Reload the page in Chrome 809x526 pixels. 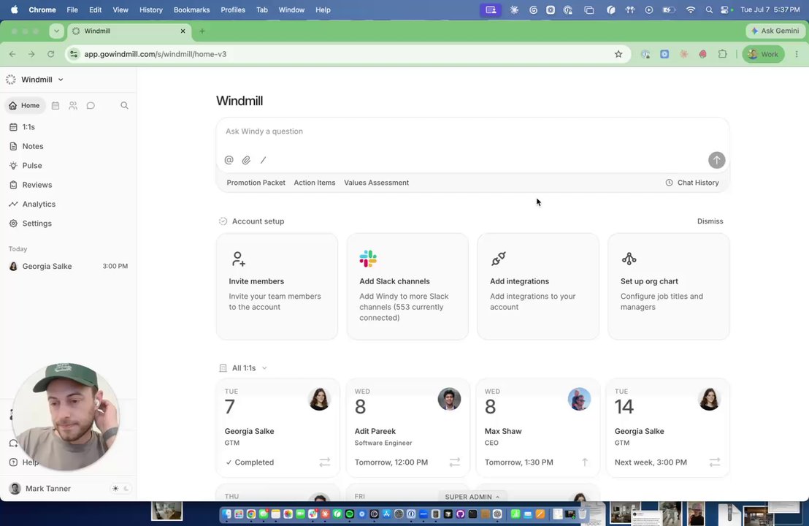[x=50, y=54]
